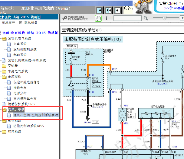Viewport: 184px width, 159px height.
Task: Click the left-arrow panel button
Action: 117,10
